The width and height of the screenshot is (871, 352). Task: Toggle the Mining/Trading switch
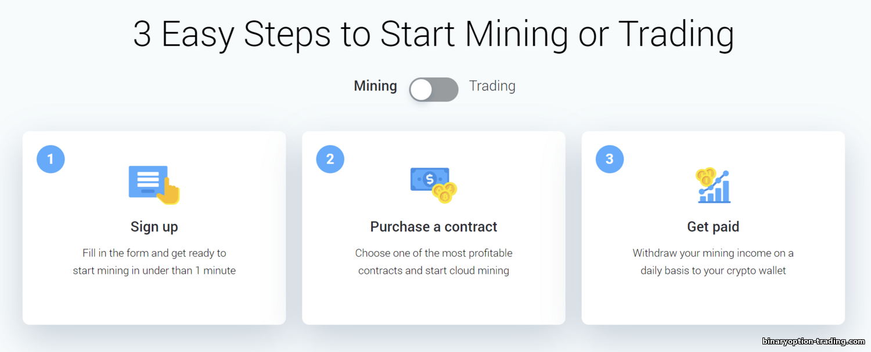click(434, 90)
